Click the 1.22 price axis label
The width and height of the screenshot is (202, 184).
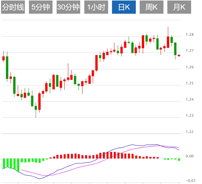(190, 132)
